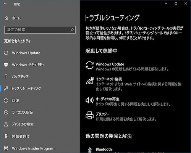
Task: Select the Windows Security shield icon
Action: 6,64
